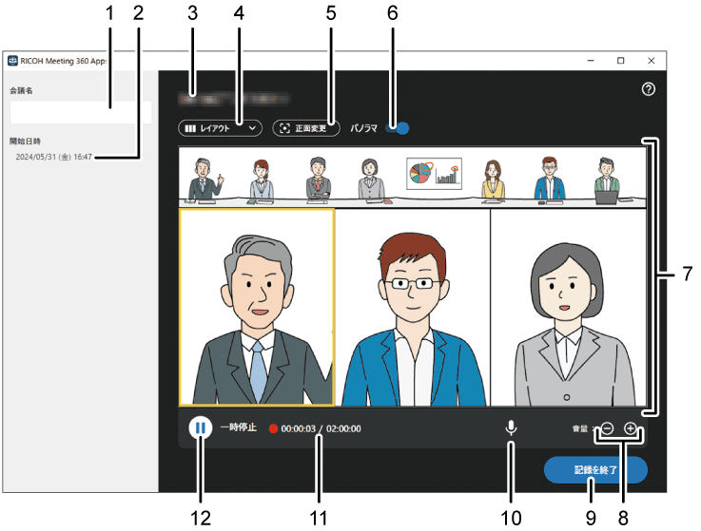Mute the microphone icon
The height and width of the screenshot is (531, 701).
[511, 427]
